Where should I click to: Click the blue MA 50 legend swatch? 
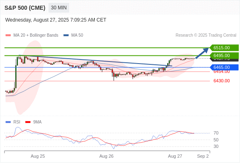pos(66,35)
